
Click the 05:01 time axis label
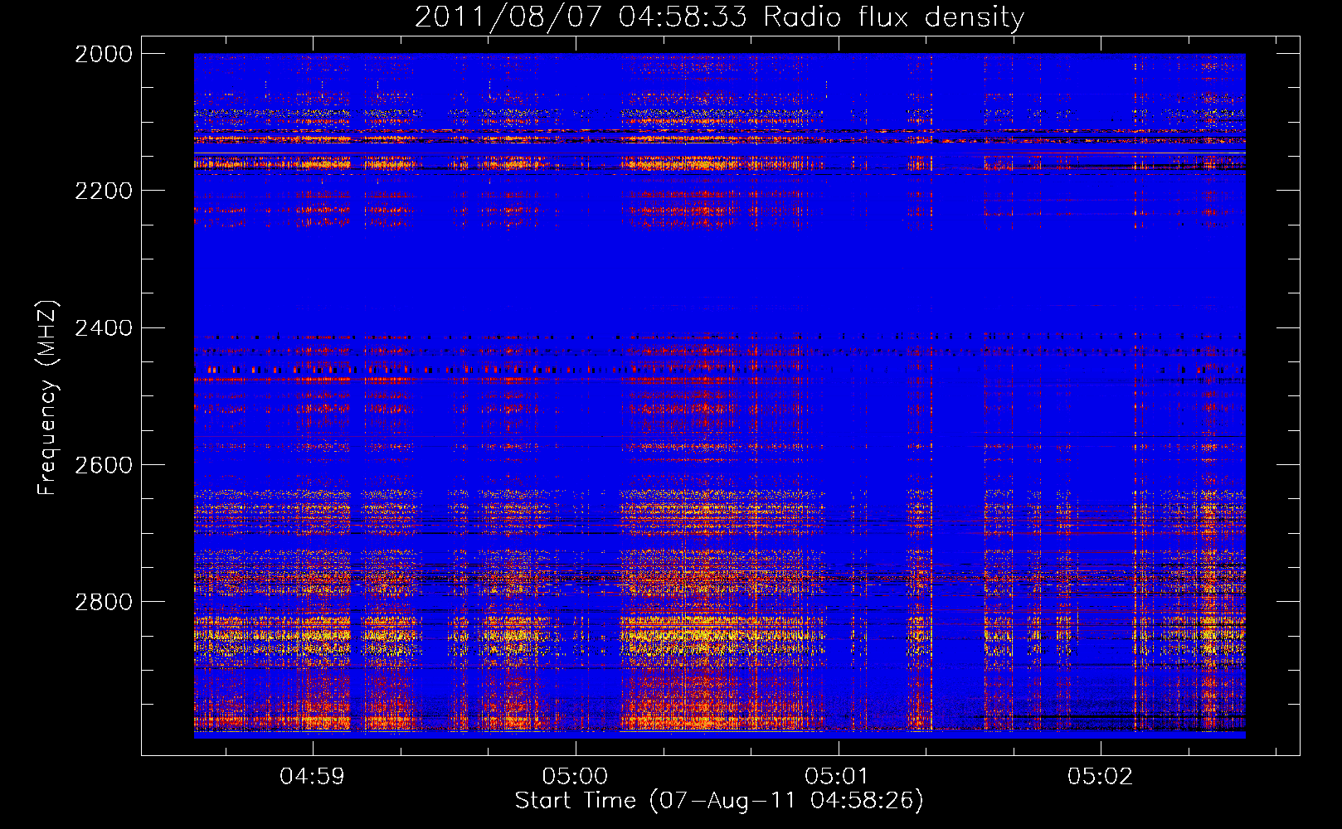click(x=837, y=777)
